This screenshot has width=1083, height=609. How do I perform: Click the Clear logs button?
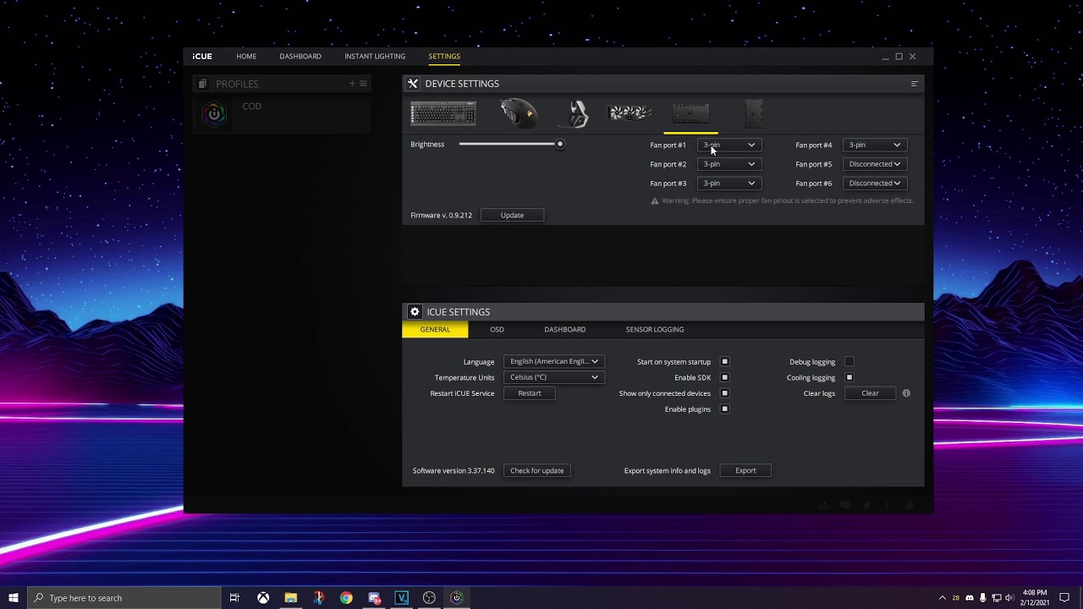(870, 393)
